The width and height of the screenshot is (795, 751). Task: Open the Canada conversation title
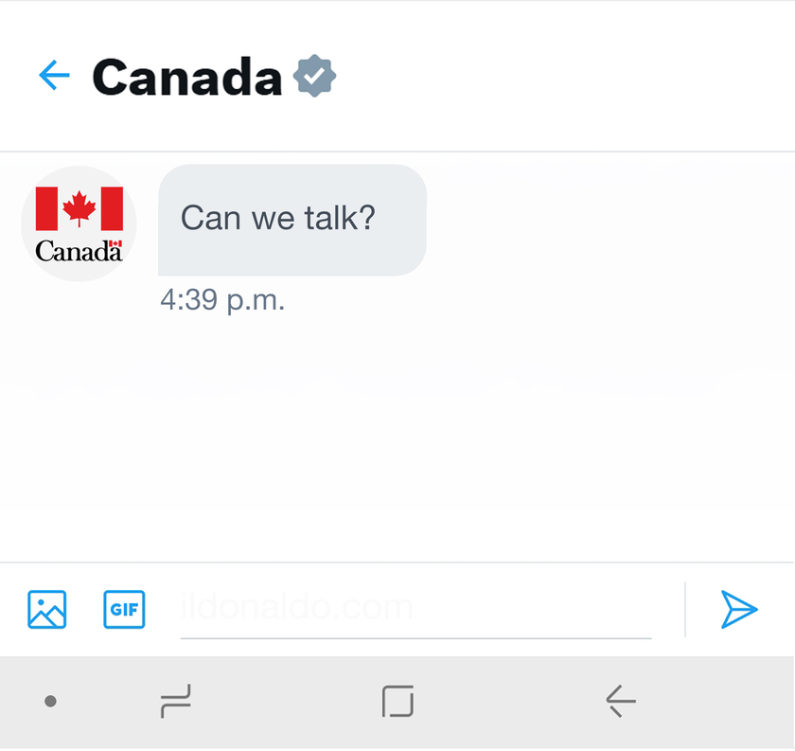click(x=187, y=77)
